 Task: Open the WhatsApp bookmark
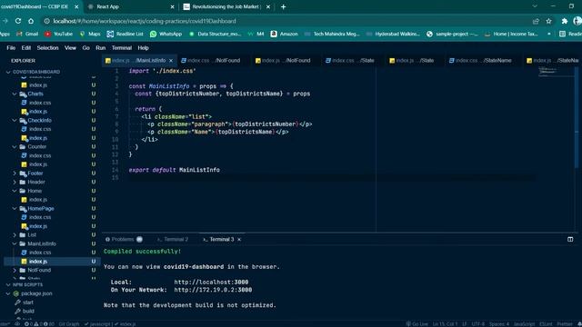click(x=166, y=34)
